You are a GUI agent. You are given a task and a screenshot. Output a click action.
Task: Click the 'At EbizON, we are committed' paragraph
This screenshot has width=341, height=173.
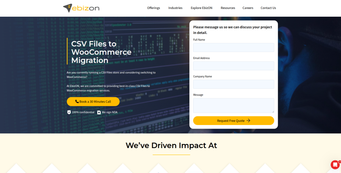coord(108,88)
